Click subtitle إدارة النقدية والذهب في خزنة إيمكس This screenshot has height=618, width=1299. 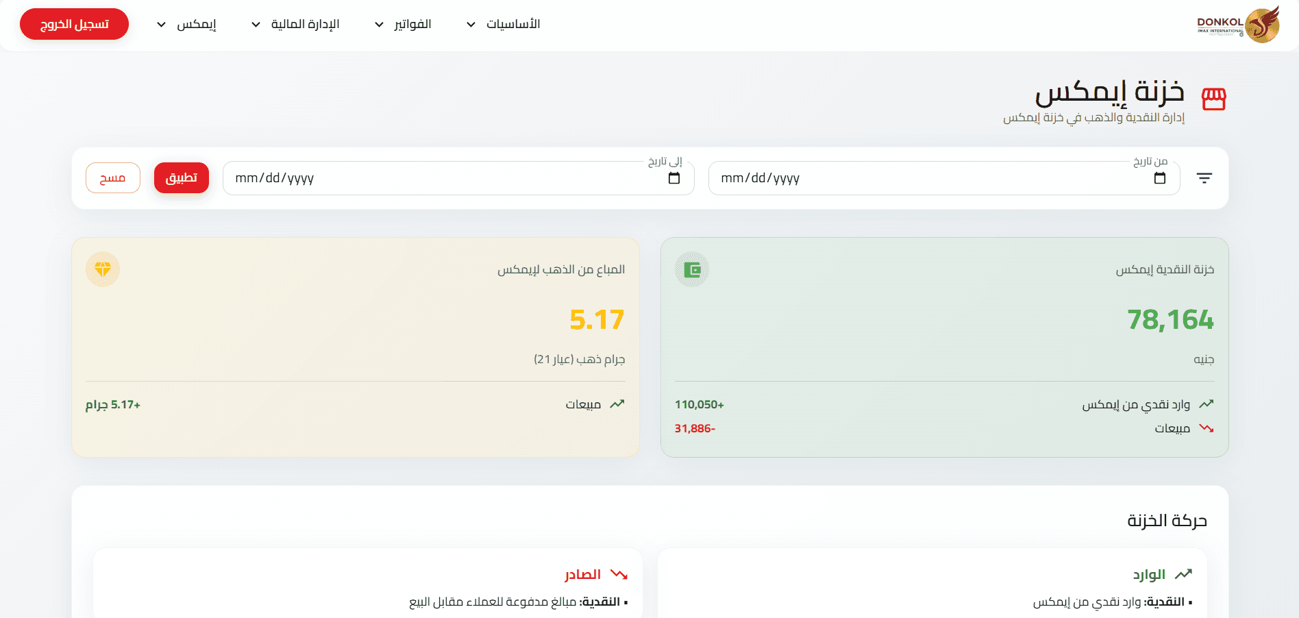point(1094,117)
